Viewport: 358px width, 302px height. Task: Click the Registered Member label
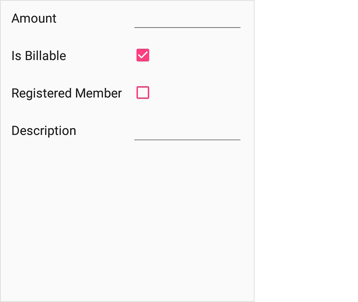66,93
